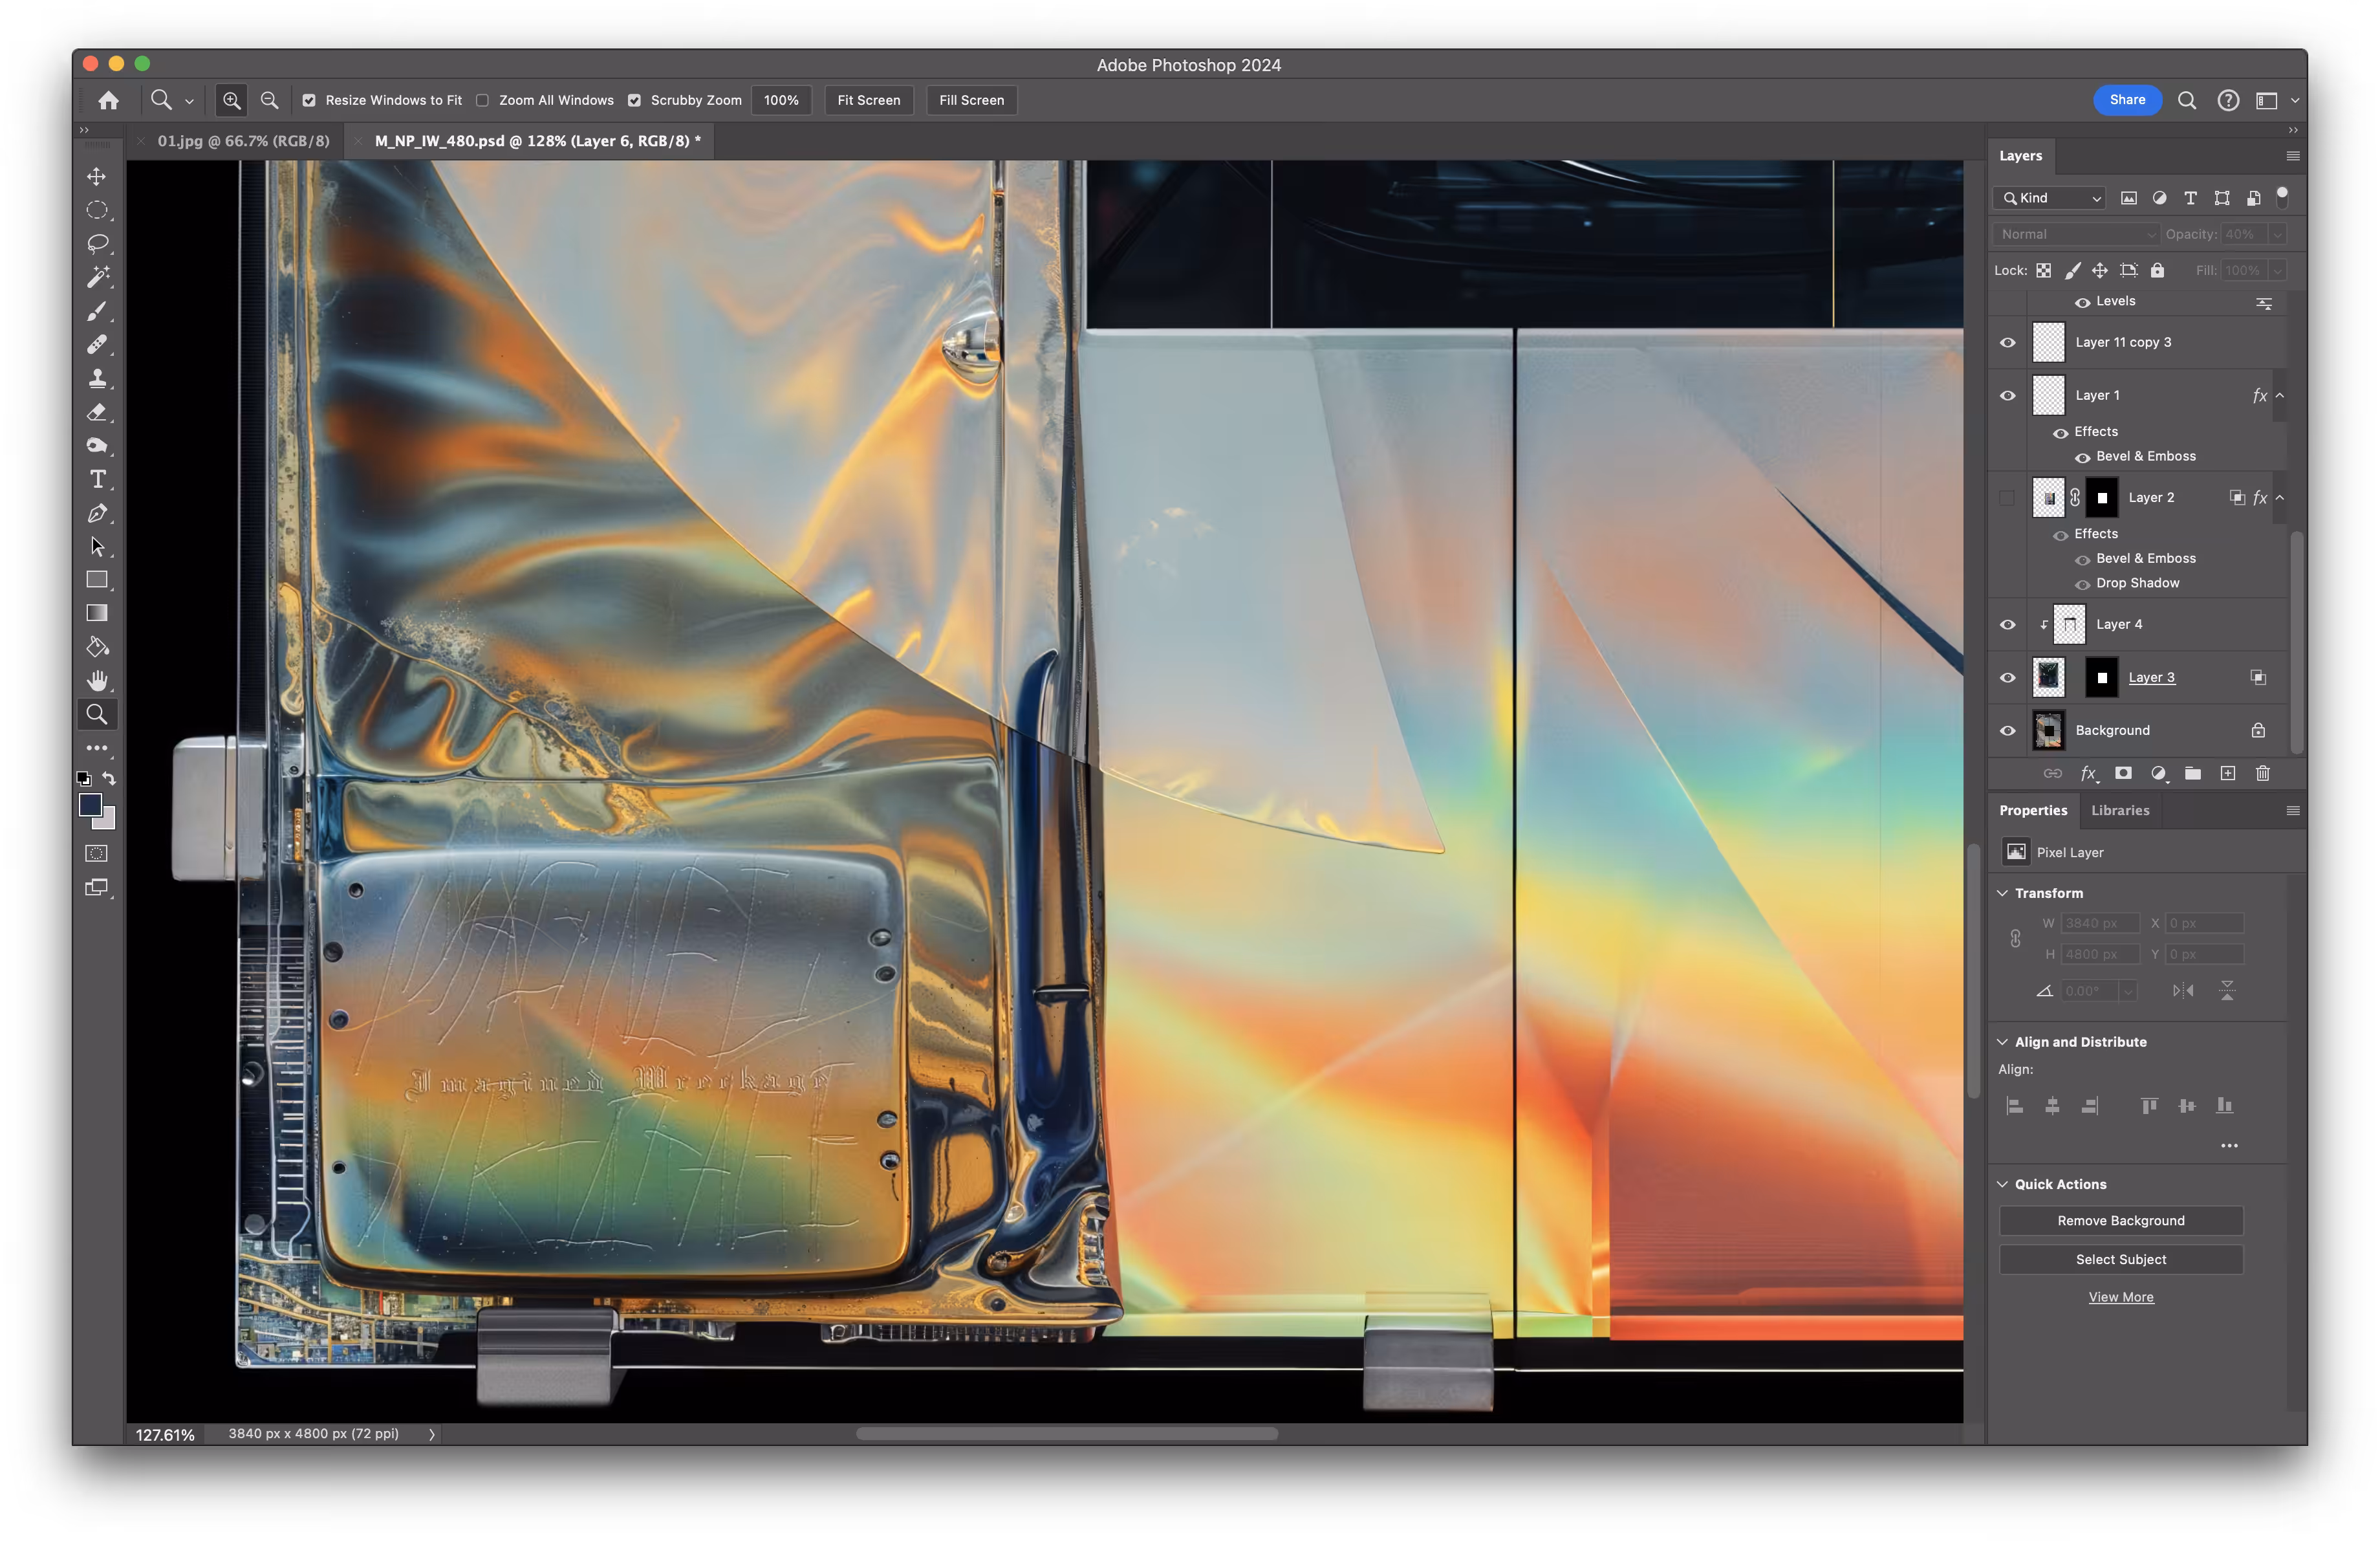The width and height of the screenshot is (2380, 1541).
Task: Select the Zoom tool in toolbar
Action: [97, 714]
